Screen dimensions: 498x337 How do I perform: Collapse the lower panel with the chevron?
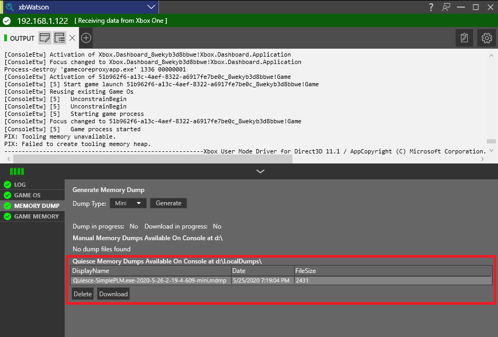pyautogui.click(x=261, y=171)
